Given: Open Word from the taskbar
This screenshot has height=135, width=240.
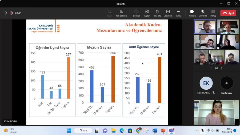Looking at the screenshot, I should pos(155,131).
